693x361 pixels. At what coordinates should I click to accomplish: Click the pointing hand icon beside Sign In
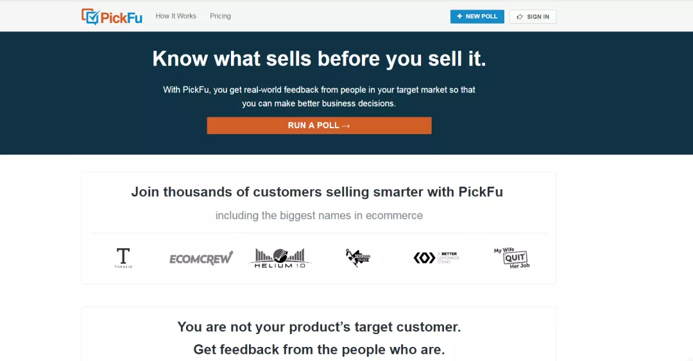pyautogui.click(x=520, y=17)
